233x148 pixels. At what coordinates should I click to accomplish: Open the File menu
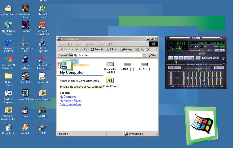[63, 44]
